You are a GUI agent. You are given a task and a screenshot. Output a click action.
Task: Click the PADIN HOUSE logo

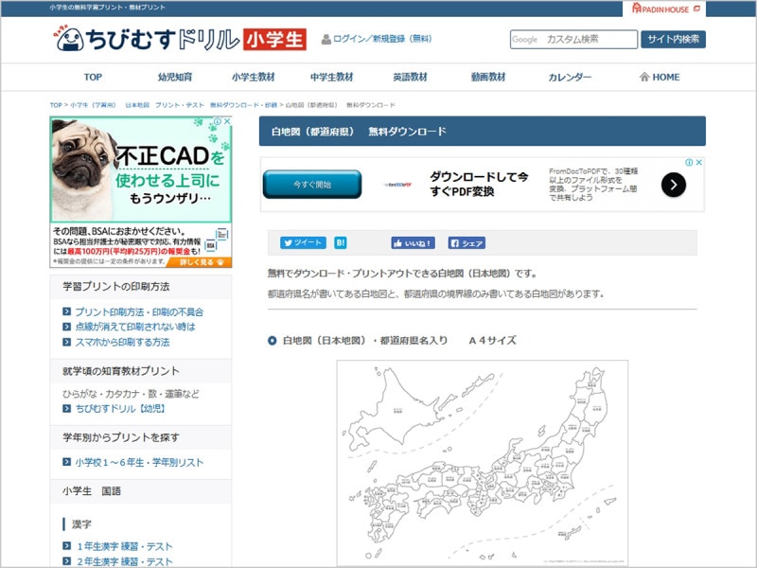[658, 9]
